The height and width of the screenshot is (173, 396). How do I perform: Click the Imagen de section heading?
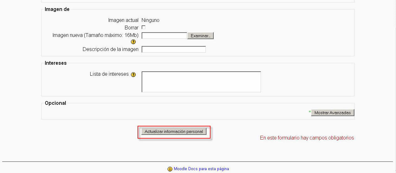click(x=57, y=9)
